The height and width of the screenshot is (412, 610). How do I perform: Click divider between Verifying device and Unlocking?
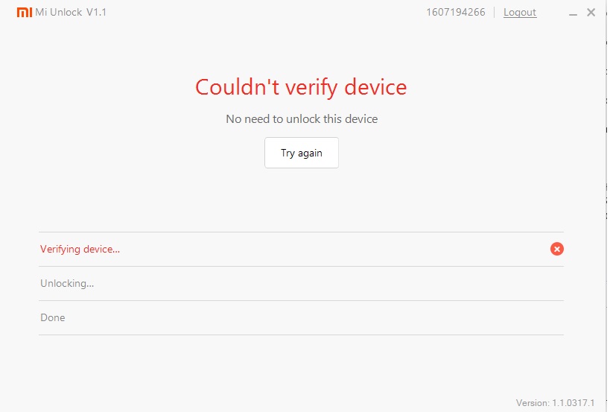301,266
